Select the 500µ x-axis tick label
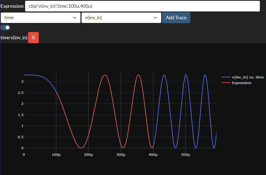This screenshot has width=266, height=175. click(186, 155)
